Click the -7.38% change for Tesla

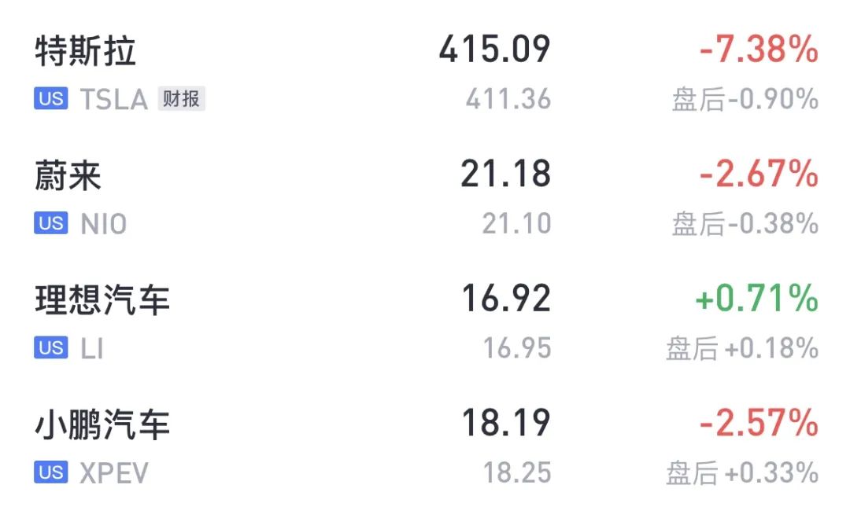click(759, 50)
